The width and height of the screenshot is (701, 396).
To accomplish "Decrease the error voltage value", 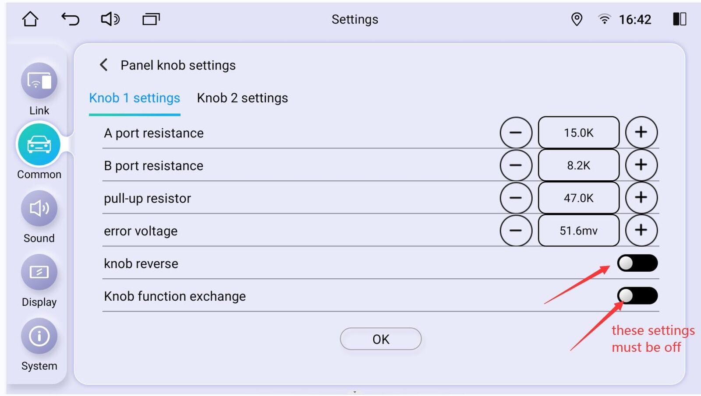I will point(516,230).
